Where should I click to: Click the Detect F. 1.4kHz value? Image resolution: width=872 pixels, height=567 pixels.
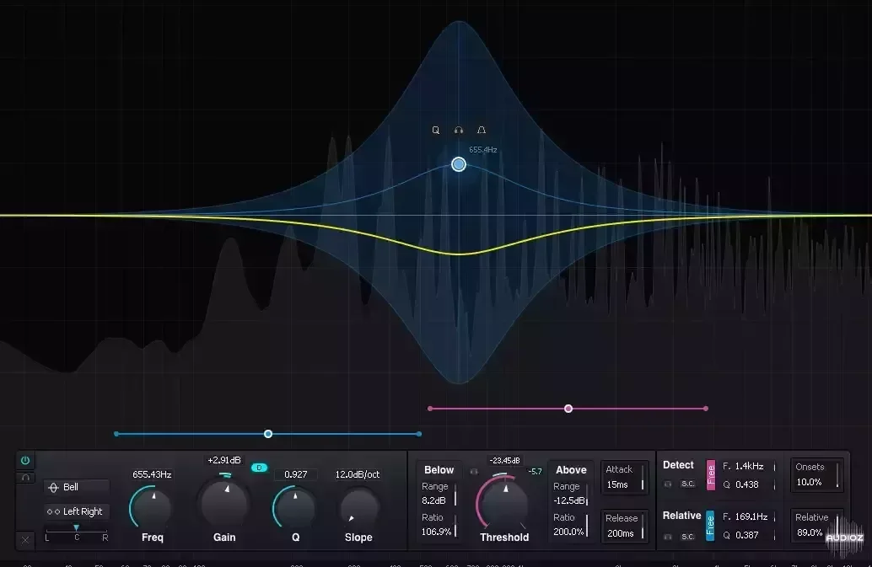coord(749,466)
